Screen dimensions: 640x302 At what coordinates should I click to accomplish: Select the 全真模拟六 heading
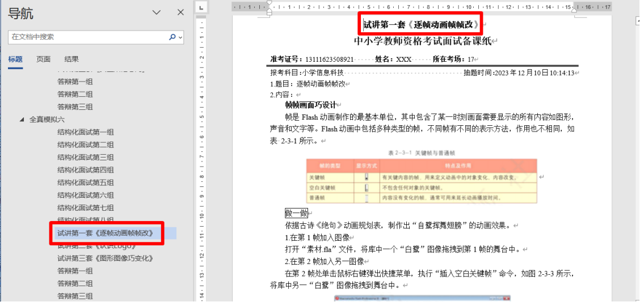[47, 120]
